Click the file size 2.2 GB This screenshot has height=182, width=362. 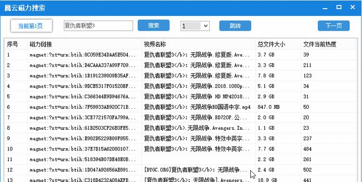[x=266, y=159]
